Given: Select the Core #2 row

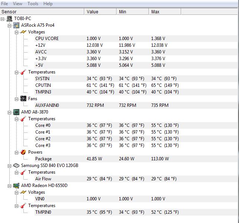Looking at the screenshot, I should point(136,139).
